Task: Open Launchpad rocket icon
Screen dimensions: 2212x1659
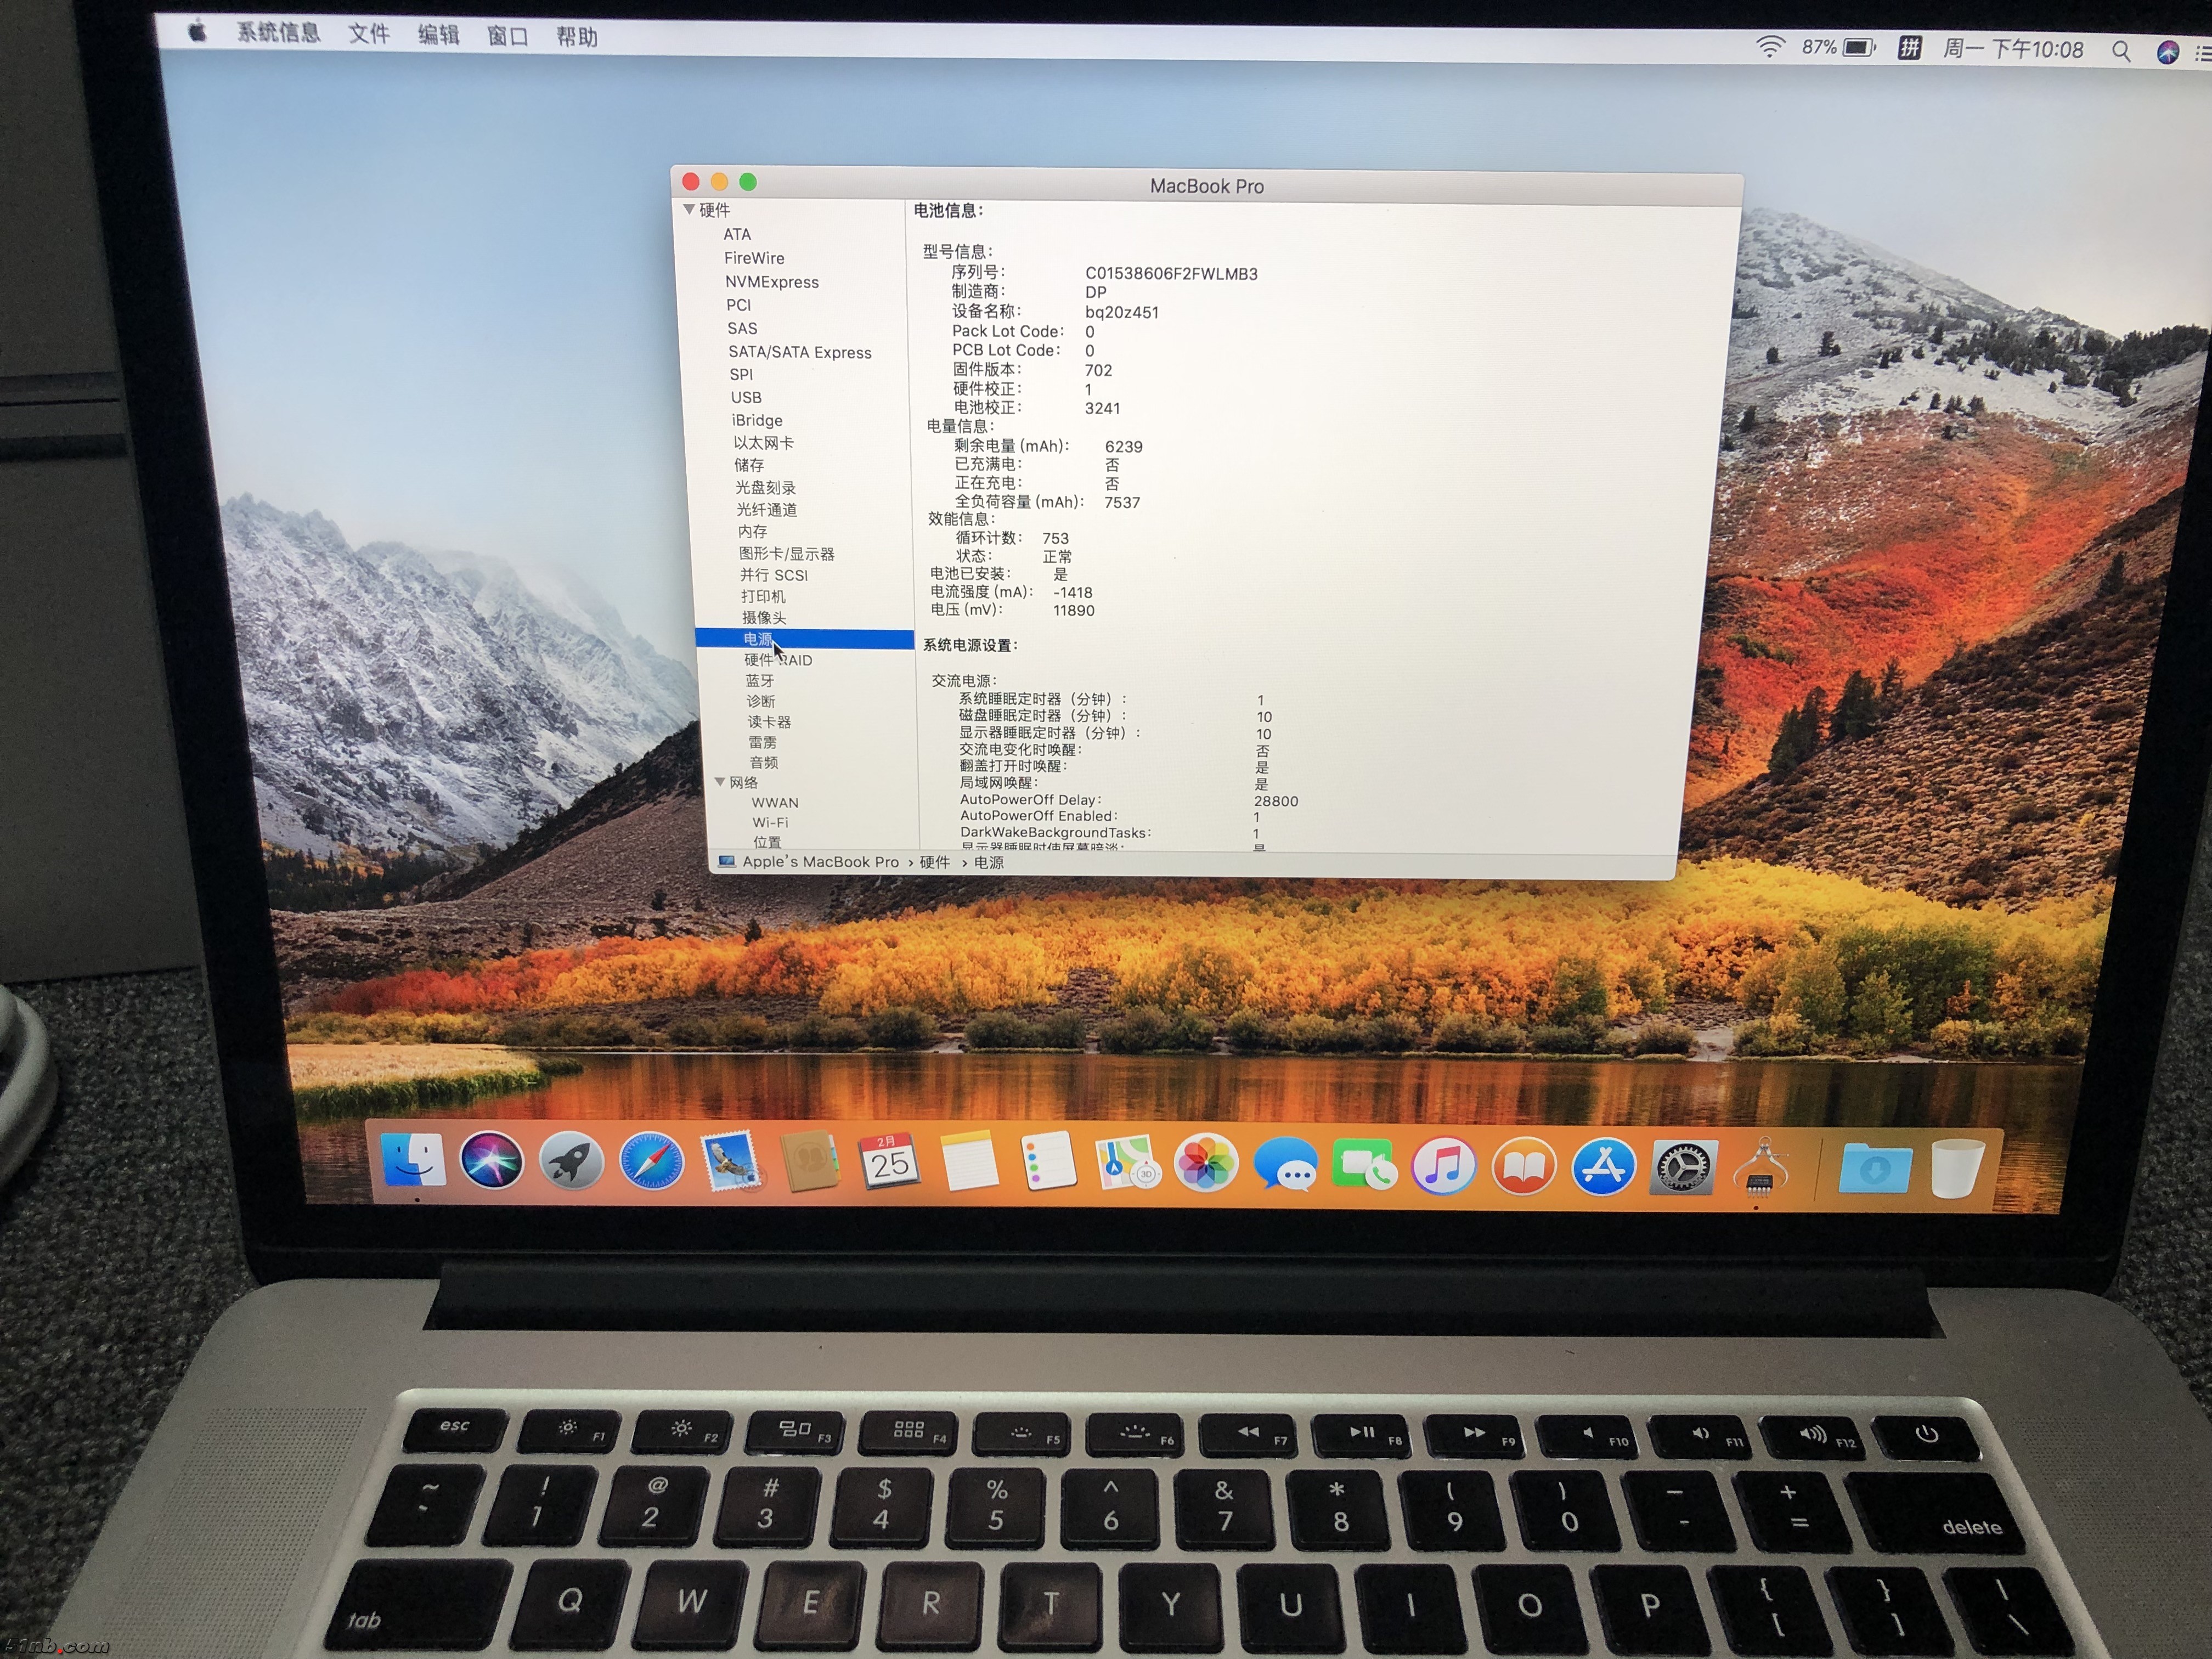Action: [x=571, y=1163]
